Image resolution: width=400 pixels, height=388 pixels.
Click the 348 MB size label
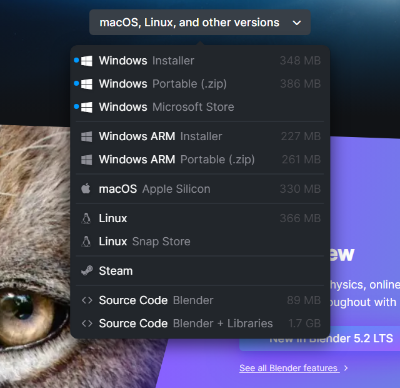point(300,61)
